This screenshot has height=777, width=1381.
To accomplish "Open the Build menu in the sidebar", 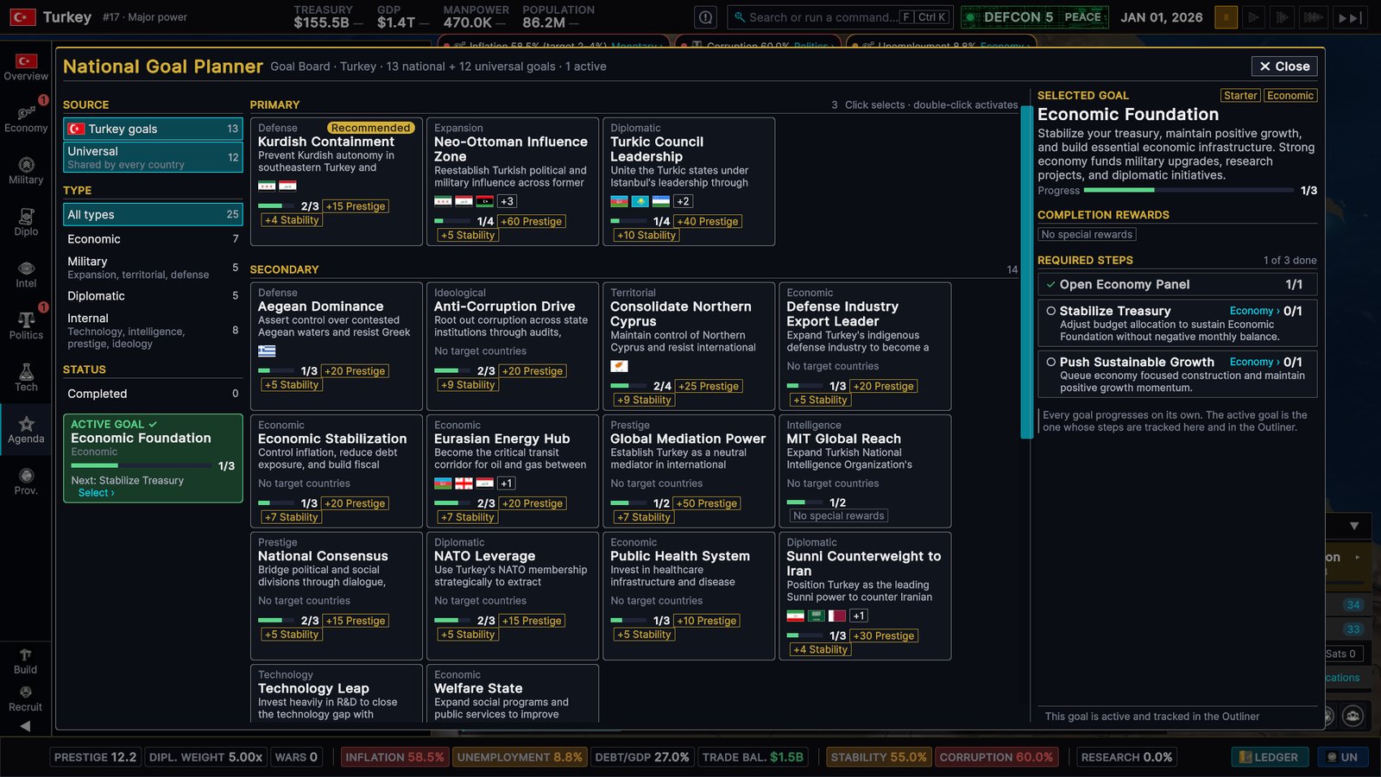I will tap(25, 661).
